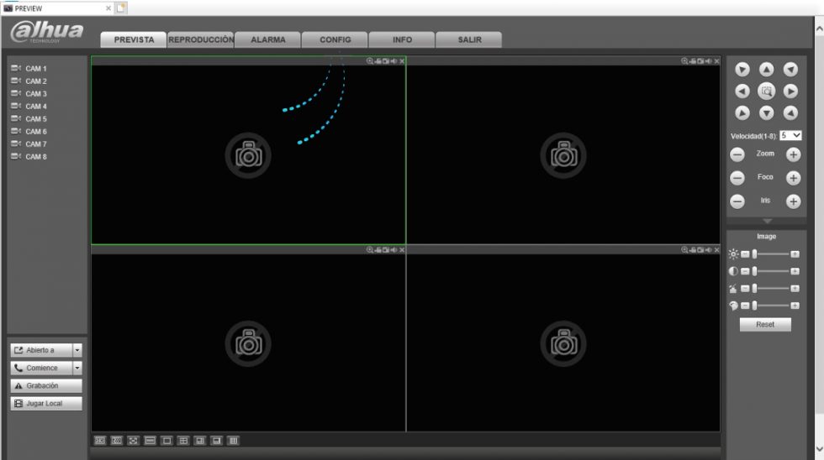Switch to full screen view
The height and width of the screenshot is (460, 824).
(x=134, y=441)
